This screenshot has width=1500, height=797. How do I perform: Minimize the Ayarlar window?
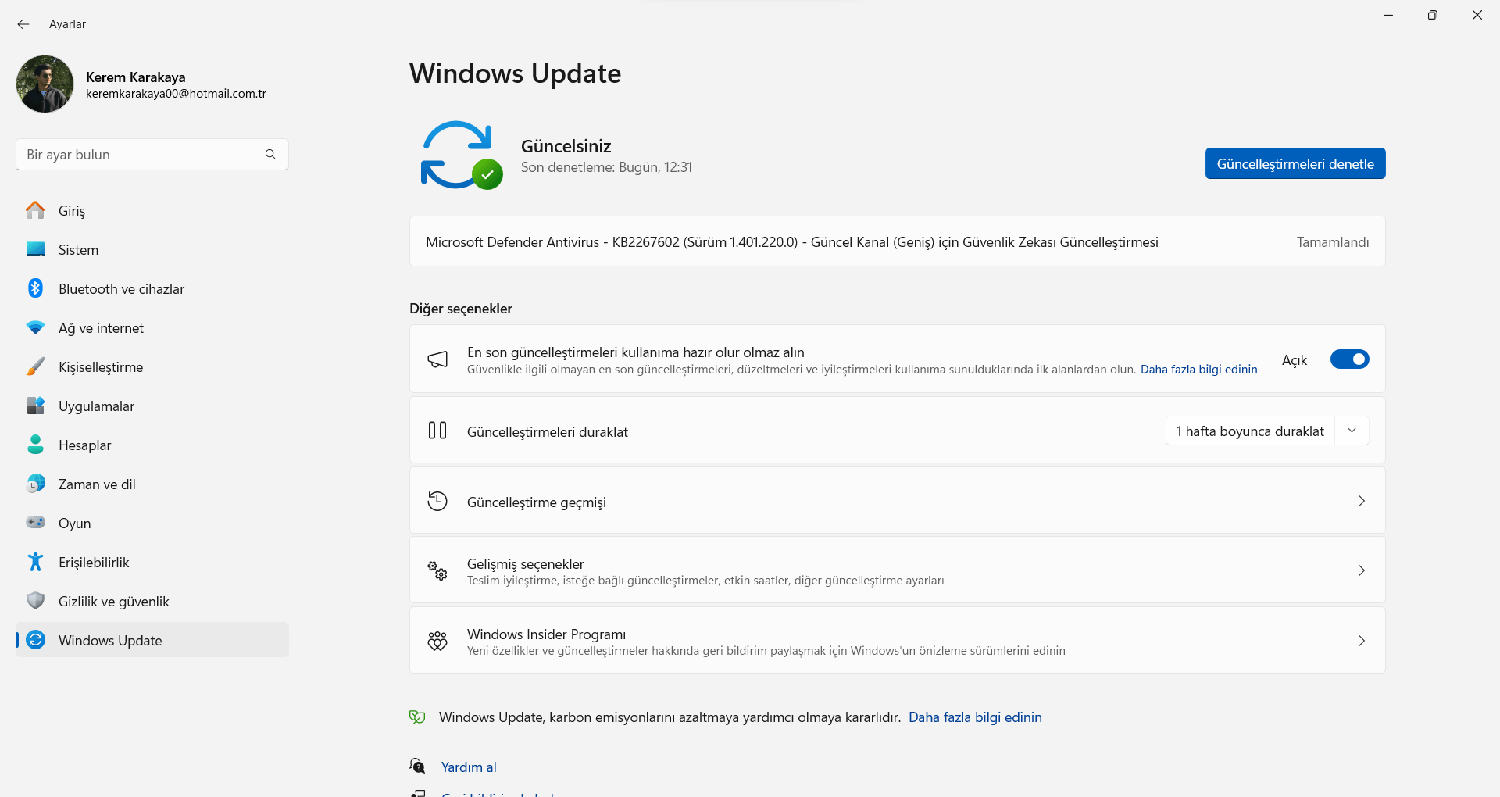tap(1388, 15)
